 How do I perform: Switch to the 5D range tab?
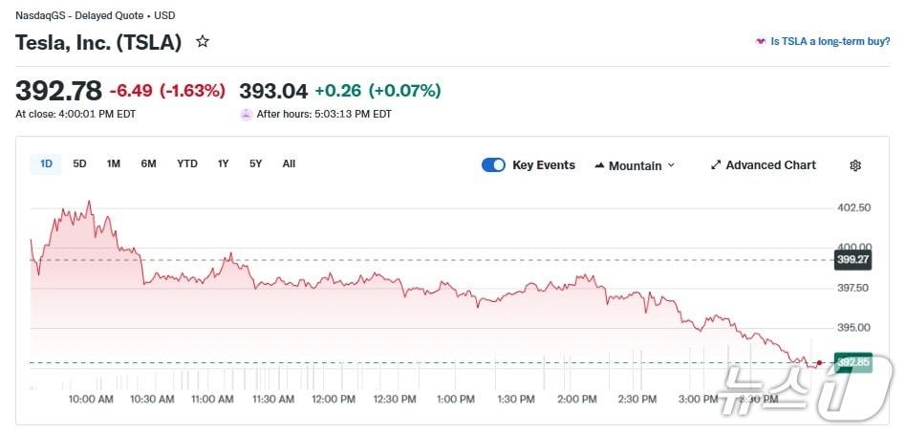80,163
